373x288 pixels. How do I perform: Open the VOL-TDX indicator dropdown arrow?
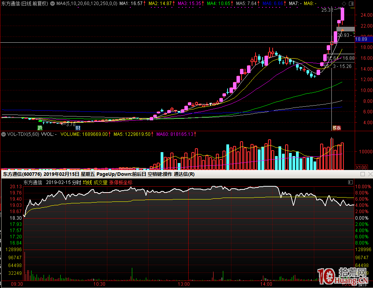pos(4,134)
